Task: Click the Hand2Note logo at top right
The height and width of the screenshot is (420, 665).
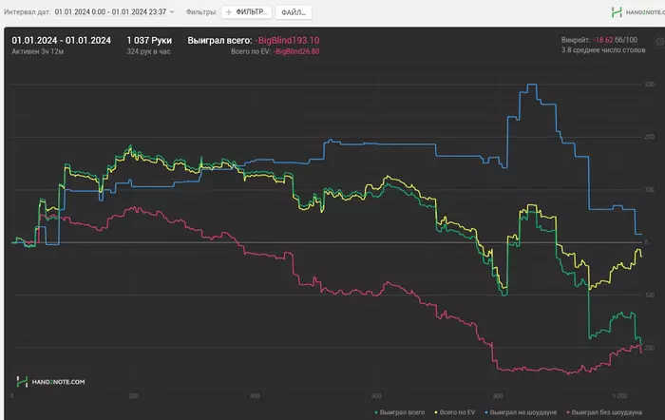Action: (638, 12)
